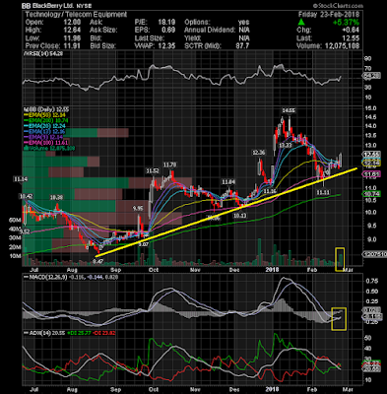Image resolution: width=387 pixels, height=394 pixels.
Task: Click the 11.11 February low label
Action: tap(323, 192)
